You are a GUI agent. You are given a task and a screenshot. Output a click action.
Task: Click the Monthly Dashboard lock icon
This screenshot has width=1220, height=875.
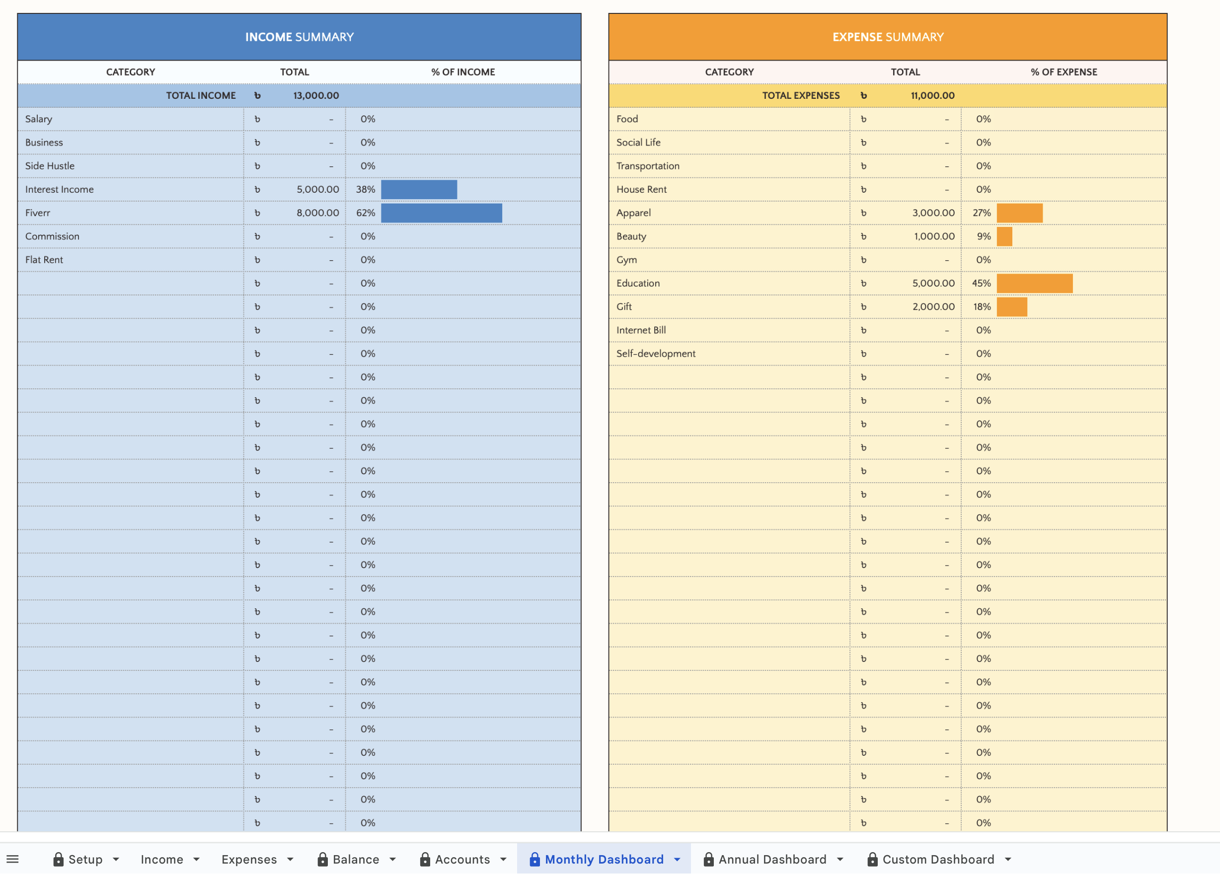[x=534, y=859]
